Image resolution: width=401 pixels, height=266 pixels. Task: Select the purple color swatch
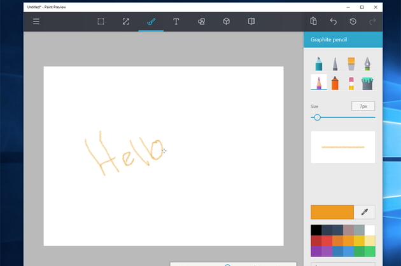tap(316, 251)
